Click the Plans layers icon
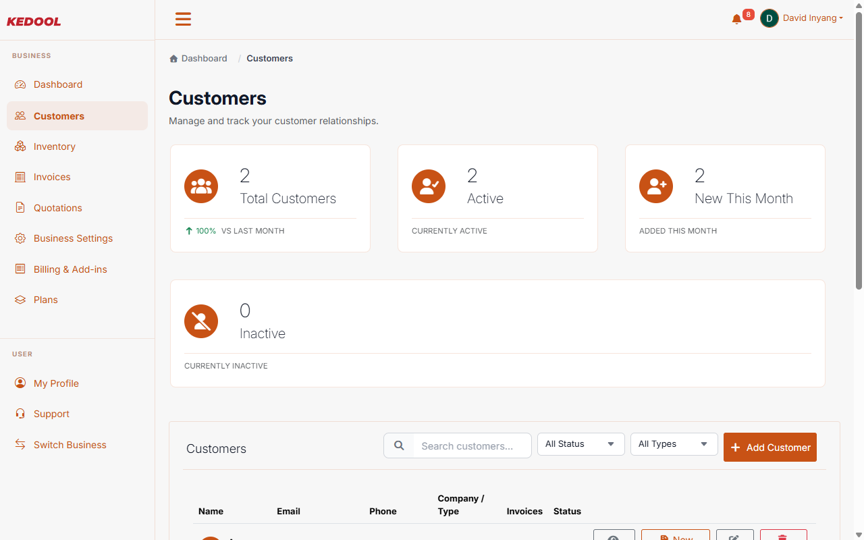 pos(20,300)
